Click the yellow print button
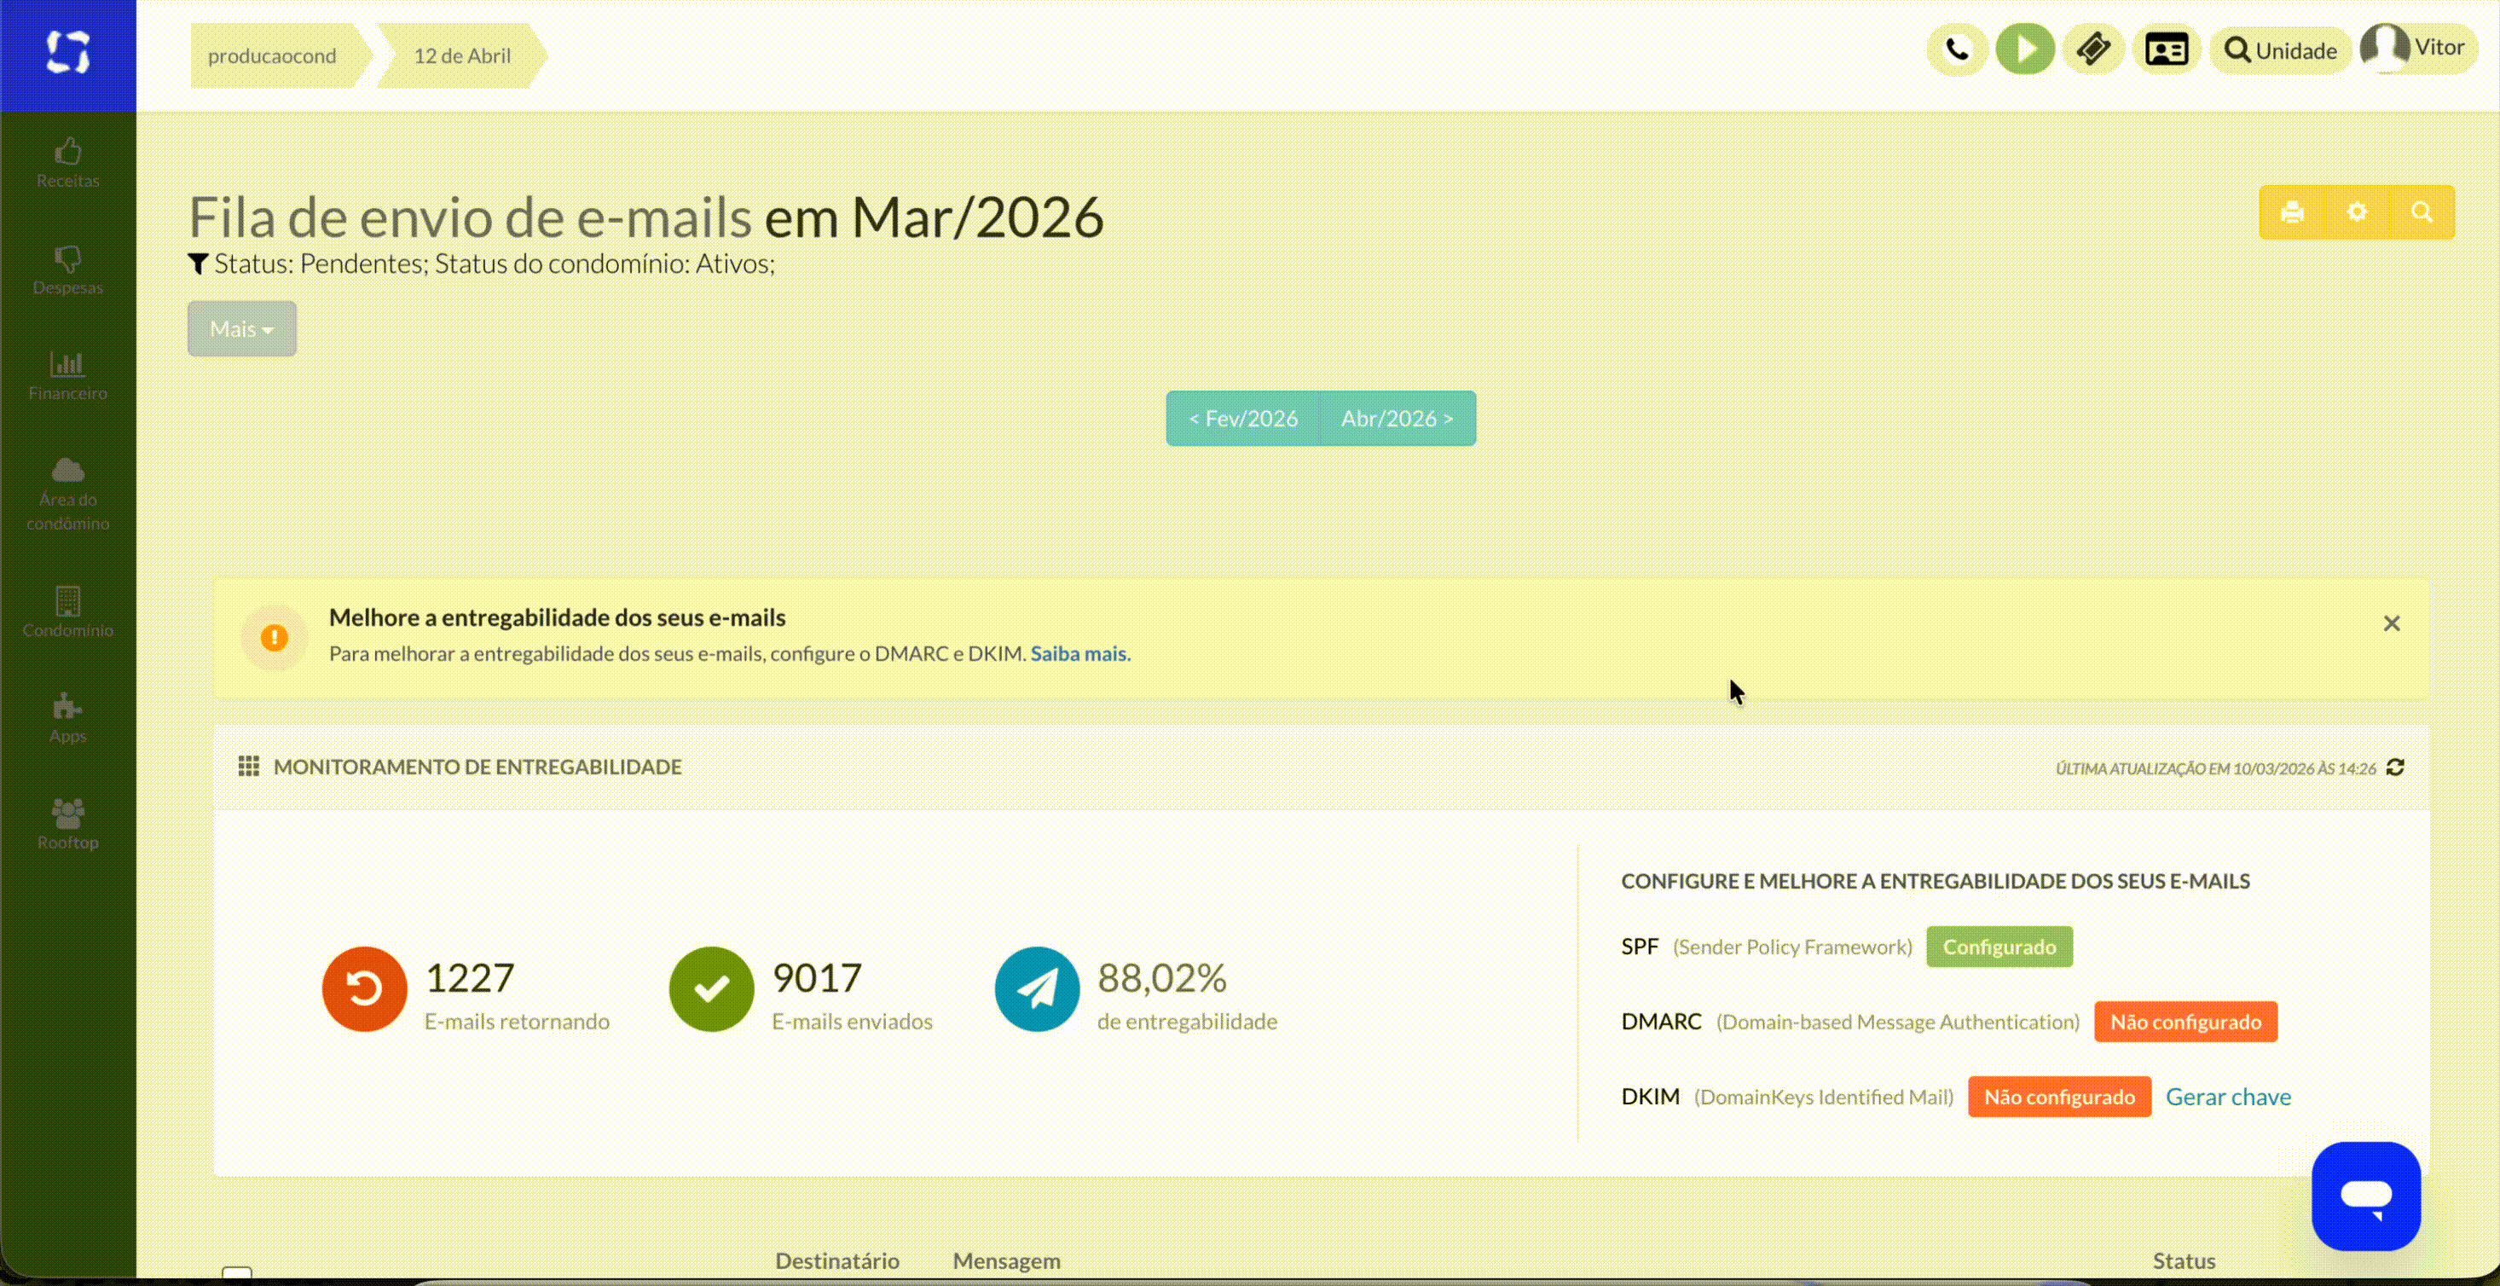This screenshot has width=2500, height=1286. coord(2292,211)
